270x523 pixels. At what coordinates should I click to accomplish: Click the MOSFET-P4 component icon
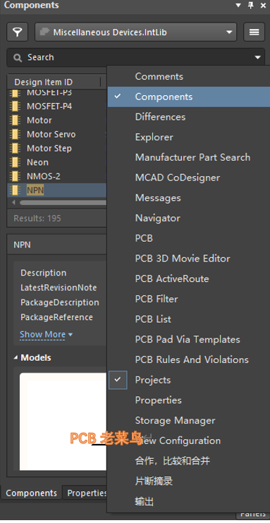[15, 106]
